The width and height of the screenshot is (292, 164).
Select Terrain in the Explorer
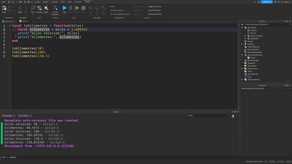point(253,33)
